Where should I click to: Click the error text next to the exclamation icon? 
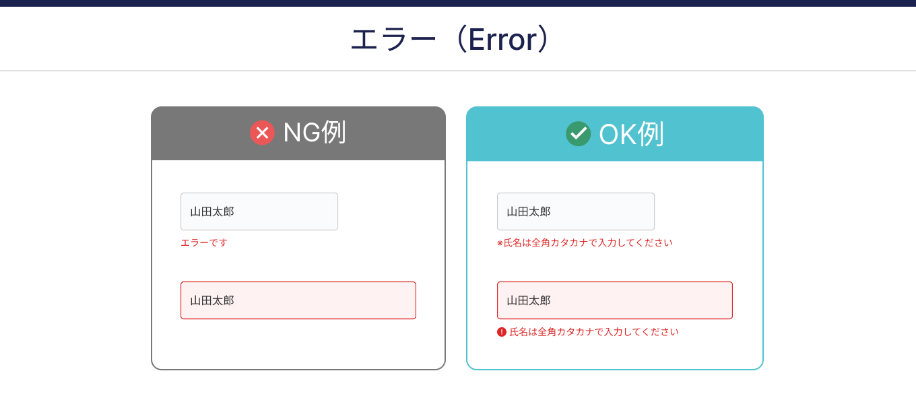click(594, 332)
